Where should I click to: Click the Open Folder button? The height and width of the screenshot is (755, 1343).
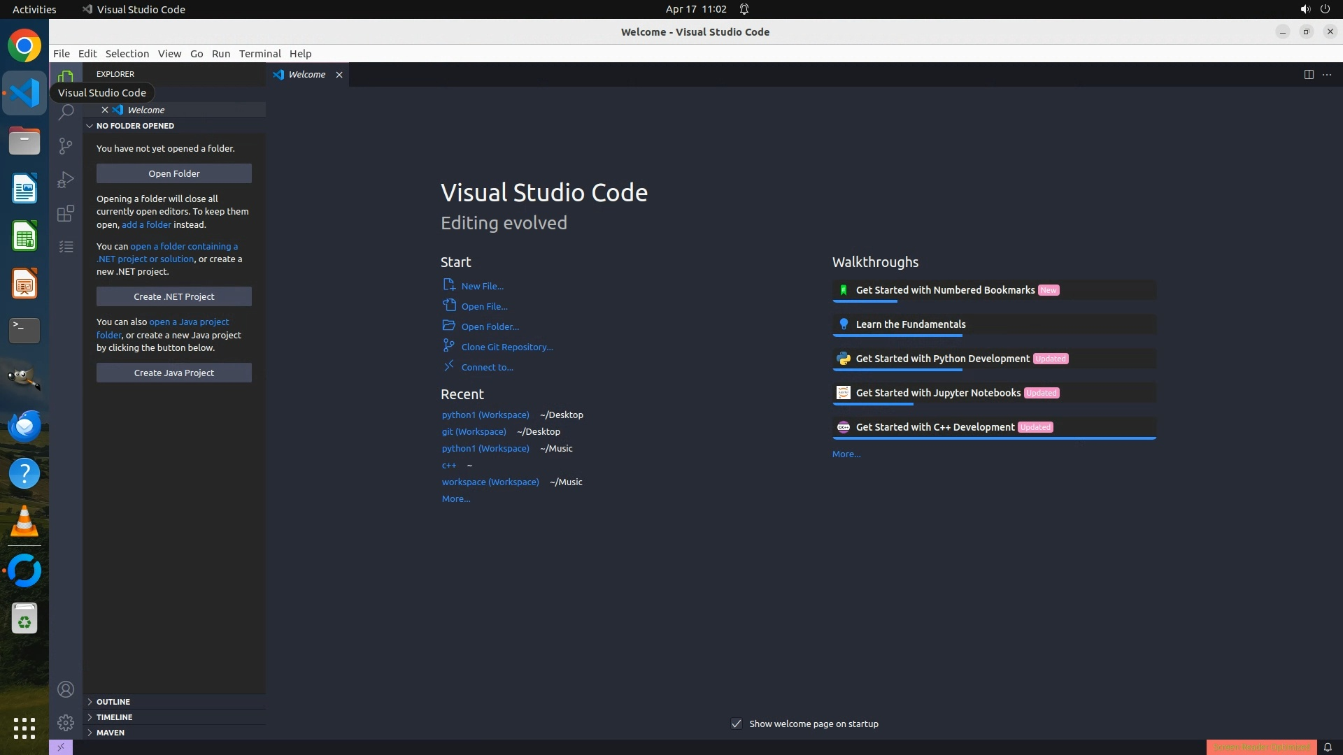pos(173,173)
